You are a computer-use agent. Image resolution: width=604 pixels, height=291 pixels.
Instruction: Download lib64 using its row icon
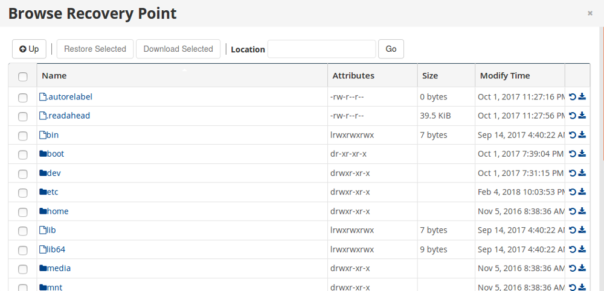[582, 249]
